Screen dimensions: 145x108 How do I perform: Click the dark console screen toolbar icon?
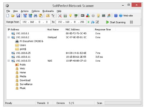pos(104,15)
